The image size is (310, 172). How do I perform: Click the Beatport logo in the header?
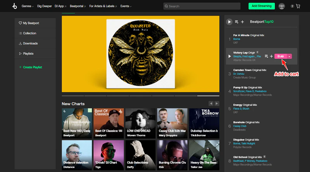15,6
